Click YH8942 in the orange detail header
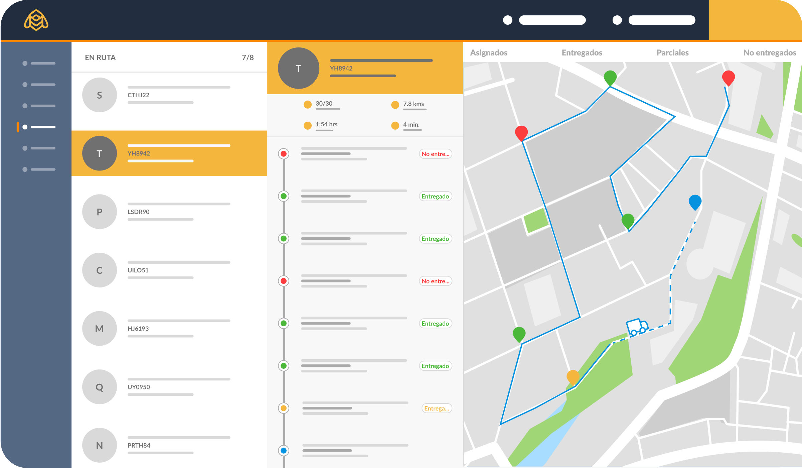 tap(341, 68)
